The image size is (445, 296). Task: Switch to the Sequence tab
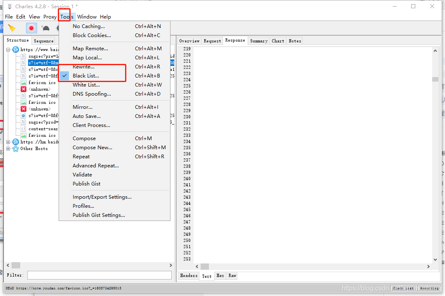44,41
